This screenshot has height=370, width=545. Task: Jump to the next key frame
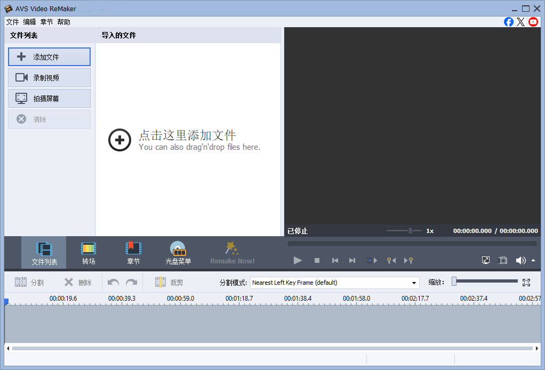click(x=410, y=261)
